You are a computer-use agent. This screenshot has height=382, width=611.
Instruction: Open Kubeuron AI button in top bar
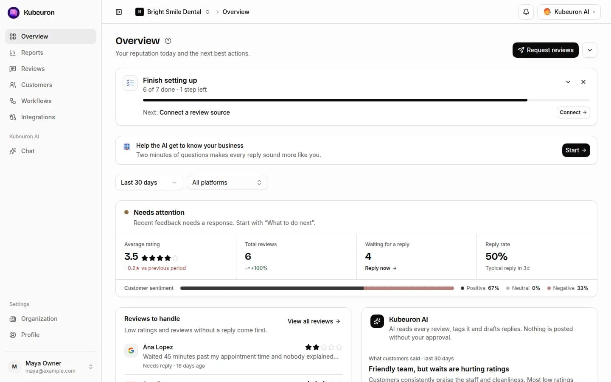[569, 12]
